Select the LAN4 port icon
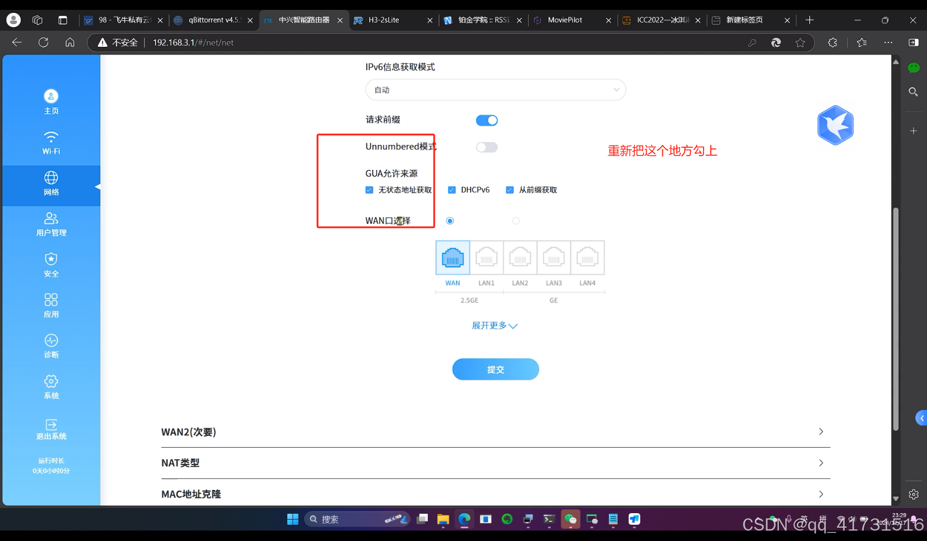Screen dimensions: 927x541 coord(587,257)
